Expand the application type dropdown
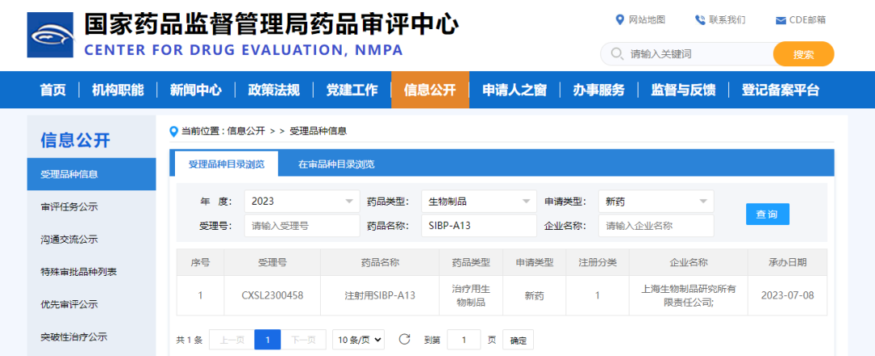Viewport: 875px width, 356px height. coord(702,201)
